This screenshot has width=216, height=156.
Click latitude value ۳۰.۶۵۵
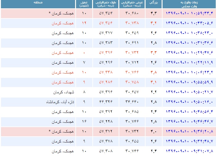[x=132, y=141]
